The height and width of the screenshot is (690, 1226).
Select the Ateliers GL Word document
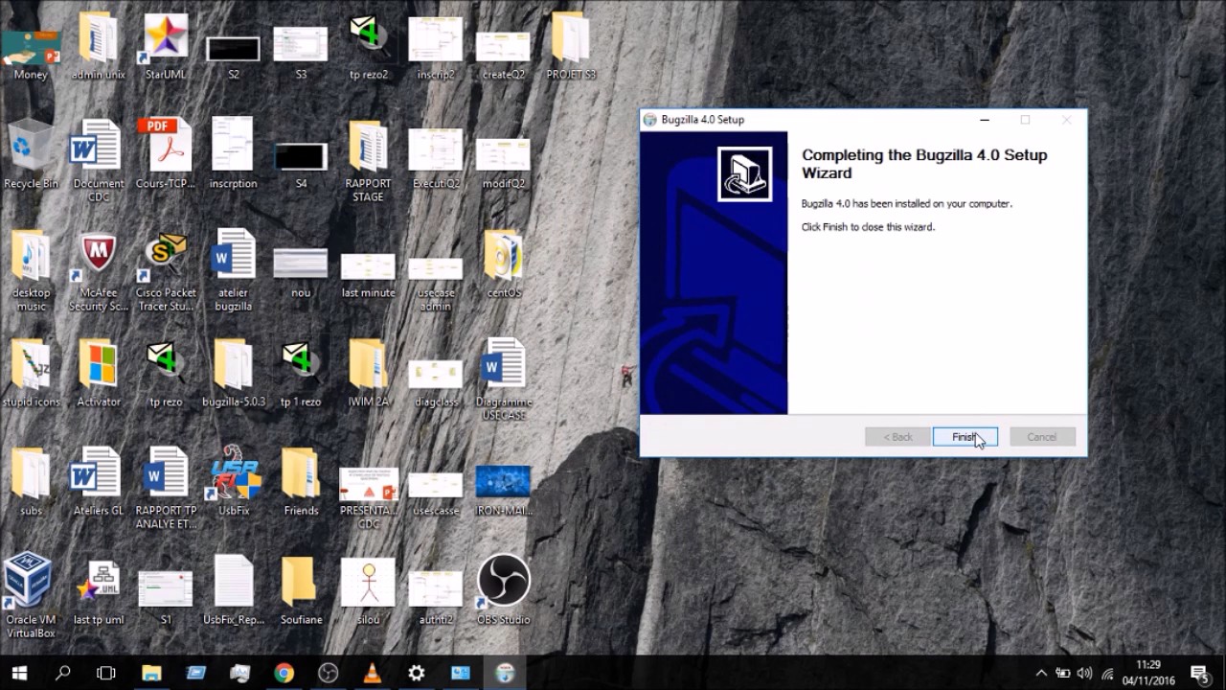[99, 483]
